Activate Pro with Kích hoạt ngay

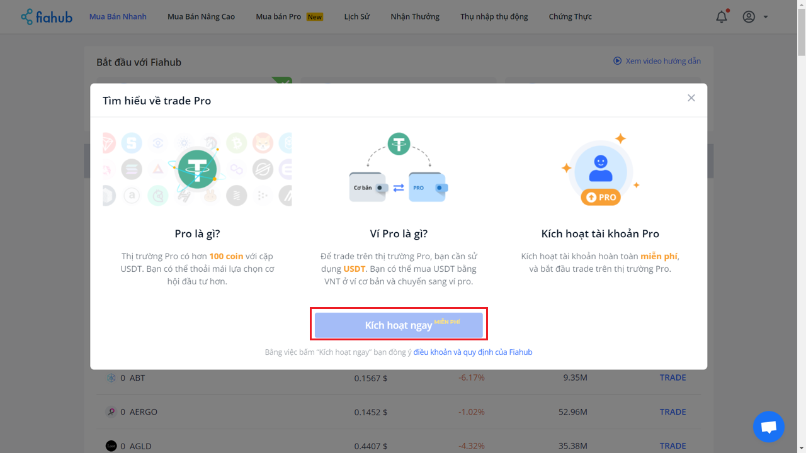point(399,325)
